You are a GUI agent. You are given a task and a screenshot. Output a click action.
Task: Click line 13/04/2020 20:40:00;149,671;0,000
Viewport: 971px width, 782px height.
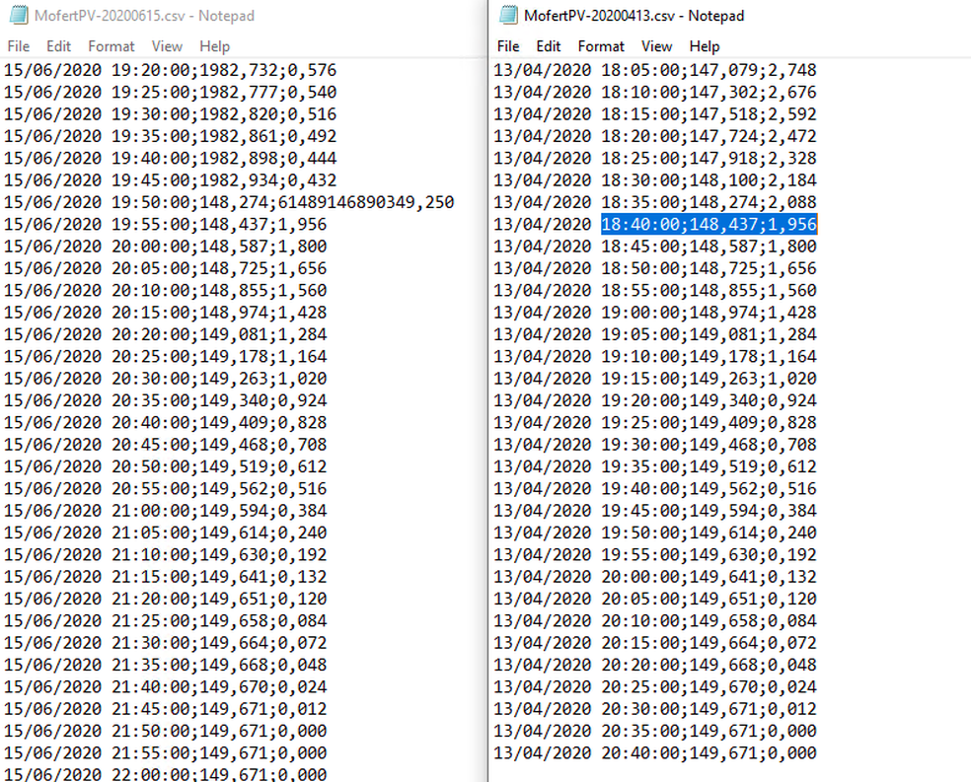pyautogui.click(x=655, y=753)
